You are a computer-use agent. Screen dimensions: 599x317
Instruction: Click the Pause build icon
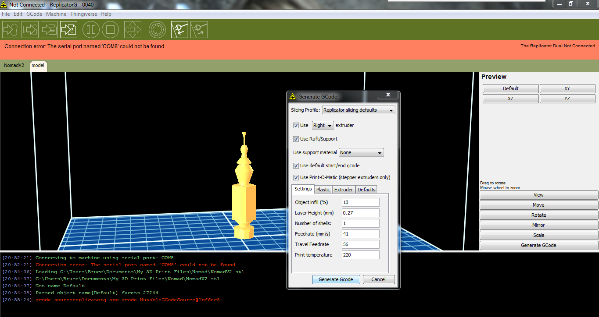(x=92, y=29)
